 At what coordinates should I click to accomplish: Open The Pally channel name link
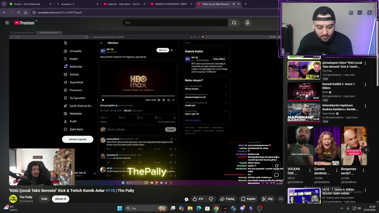pyautogui.click(x=26, y=197)
